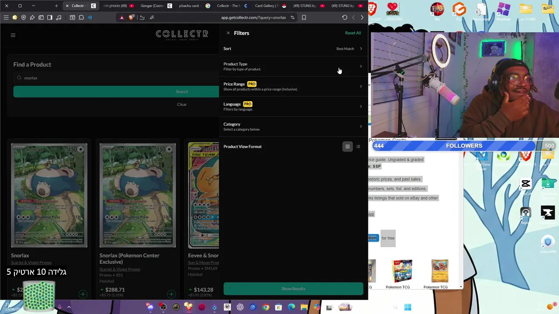Open the Snorlax Pokemon Center Exclusive card image
The width and height of the screenshot is (559, 314).
pos(138,195)
